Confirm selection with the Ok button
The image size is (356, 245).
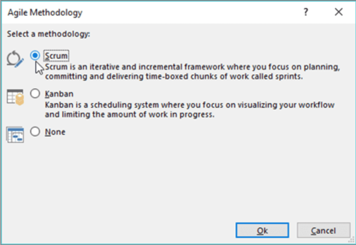coord(262,230)
